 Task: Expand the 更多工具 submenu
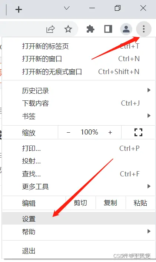pos(79,187)
